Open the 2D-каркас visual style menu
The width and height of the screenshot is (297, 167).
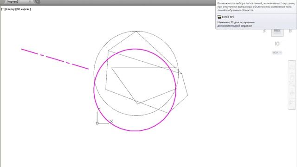23,9
